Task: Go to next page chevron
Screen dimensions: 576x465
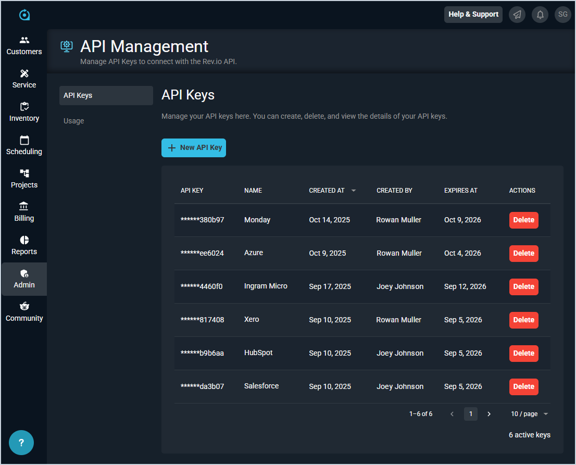Action: [489, 414]
